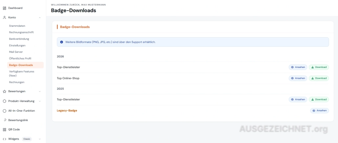Collapse the Konto menu chevron

(x=40, y=18)
